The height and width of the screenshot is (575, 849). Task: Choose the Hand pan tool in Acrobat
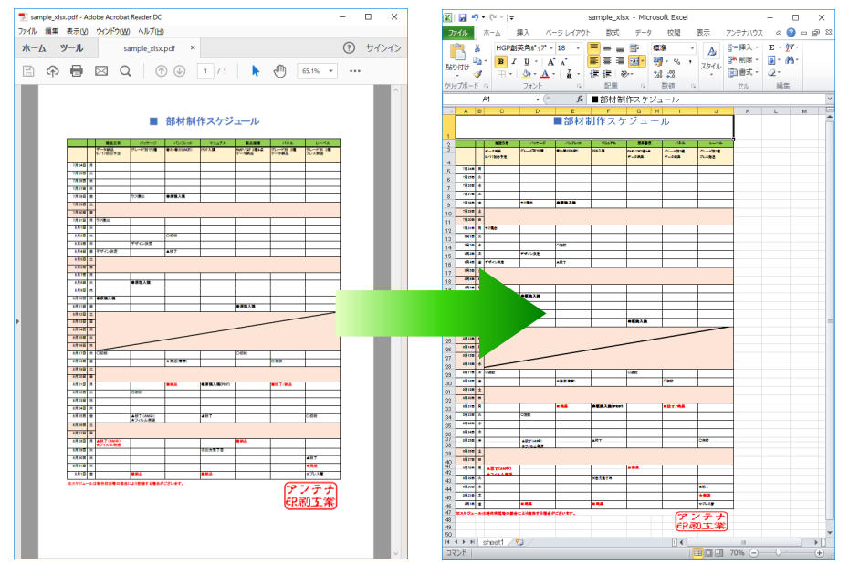279,71
